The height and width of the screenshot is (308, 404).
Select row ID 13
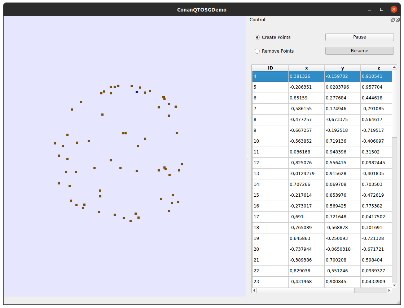[270, 174]
